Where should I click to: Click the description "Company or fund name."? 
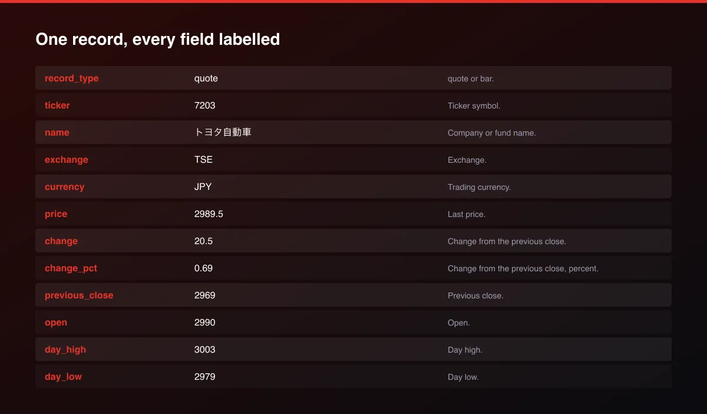click(x=492, y=133)
